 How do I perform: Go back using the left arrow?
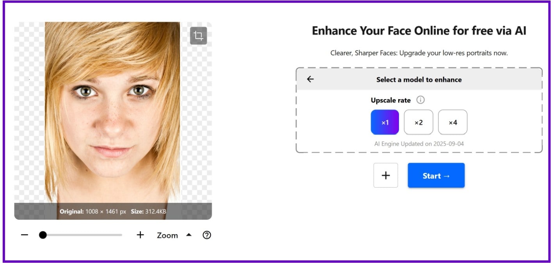tap(310, 79)
